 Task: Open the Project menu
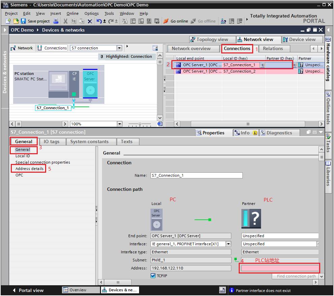click(11, 13)
